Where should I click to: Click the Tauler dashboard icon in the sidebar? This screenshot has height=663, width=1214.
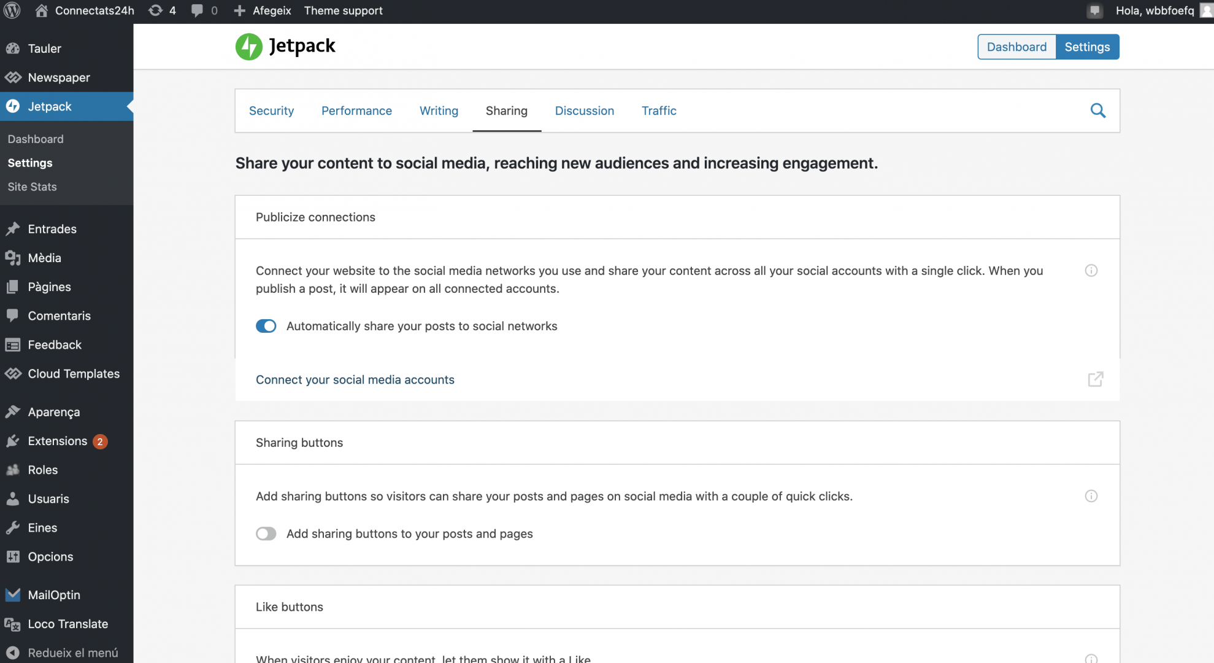point(13,48)
